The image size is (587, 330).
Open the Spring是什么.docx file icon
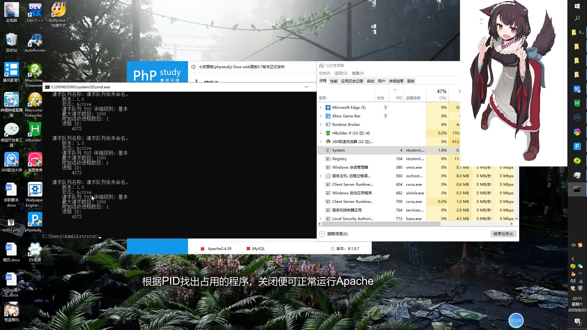coord(12,284)
